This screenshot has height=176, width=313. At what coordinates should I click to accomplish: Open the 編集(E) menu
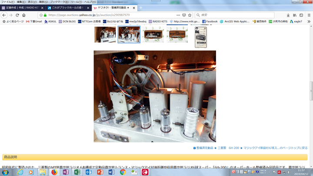(x=21, y=2)
